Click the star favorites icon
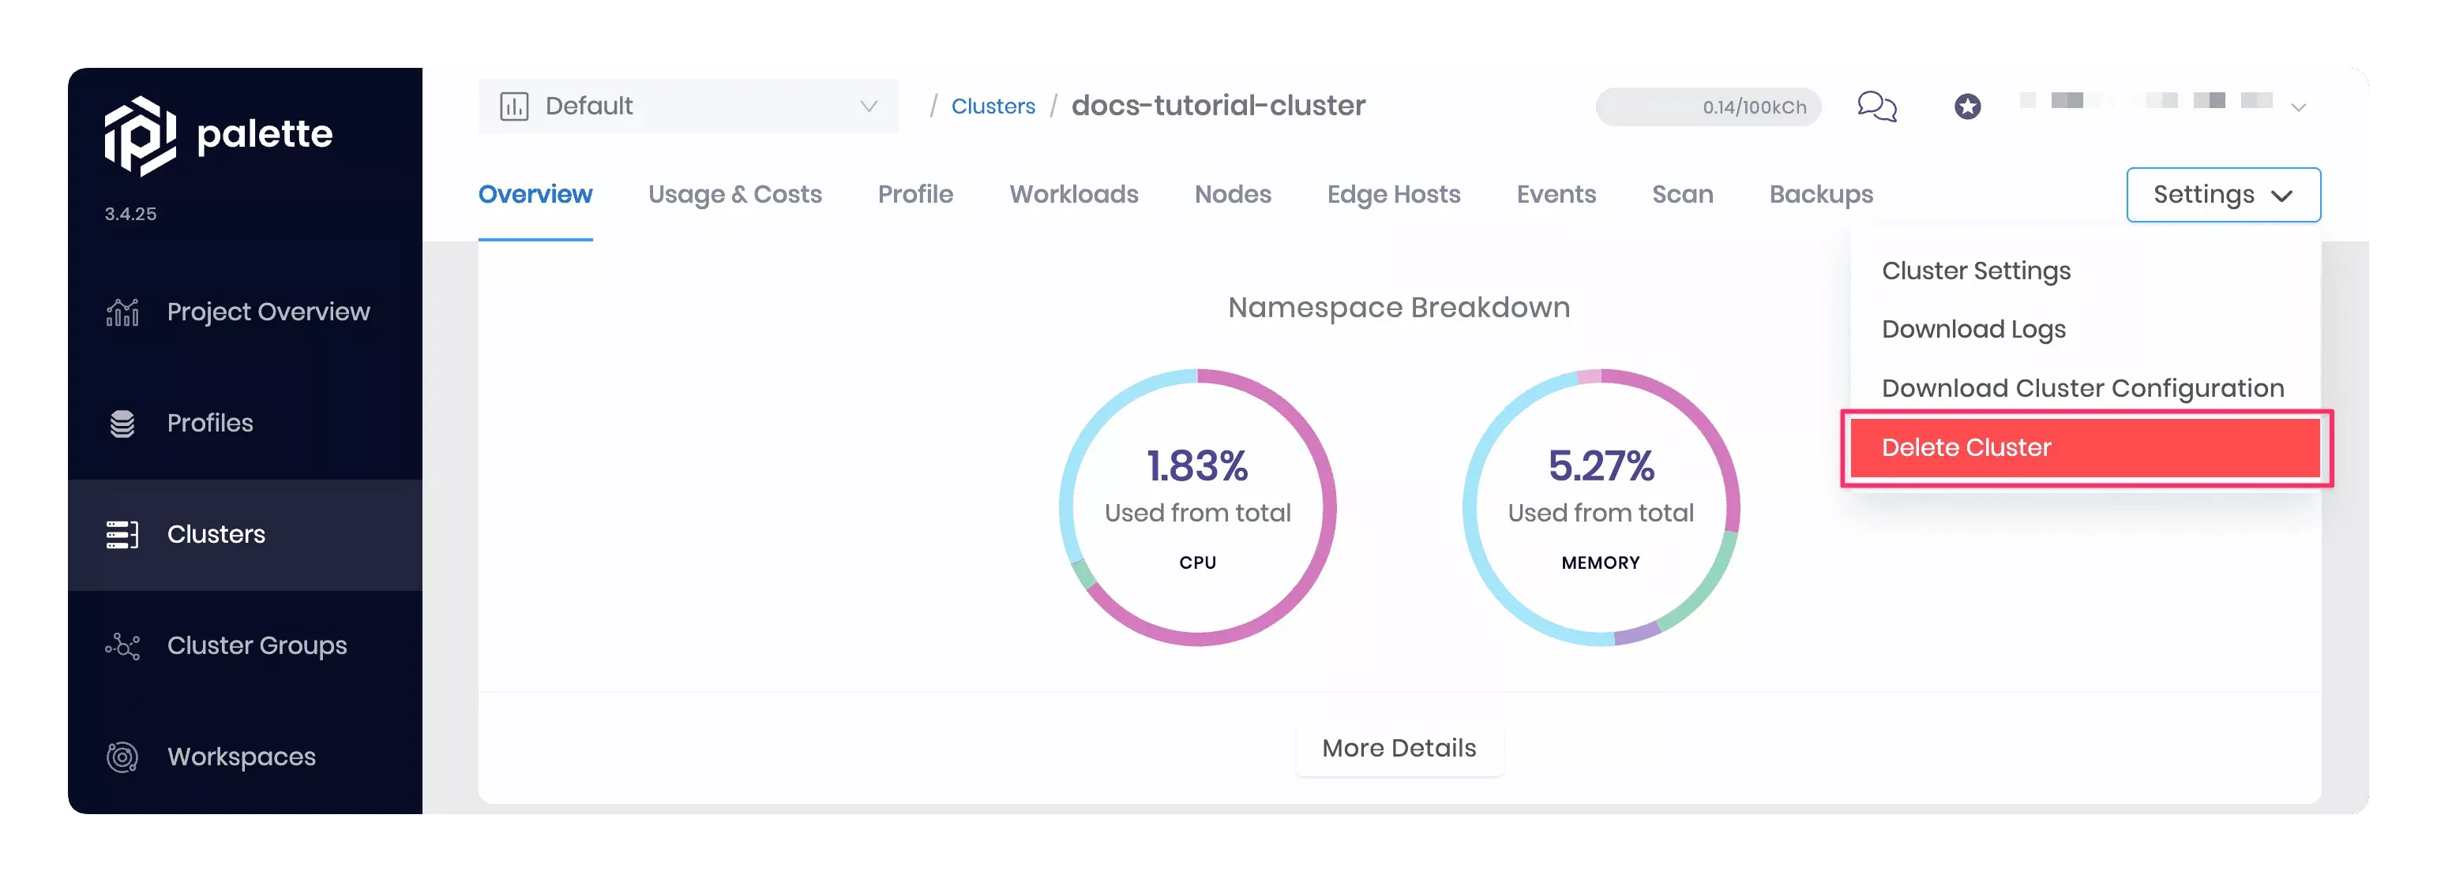 point(1968,107)
